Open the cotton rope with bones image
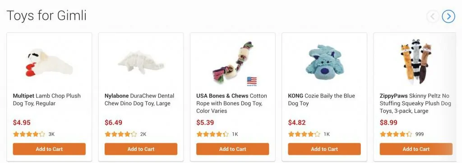The width and height of the screenshot is (462, 163). (x=233, y=62)
